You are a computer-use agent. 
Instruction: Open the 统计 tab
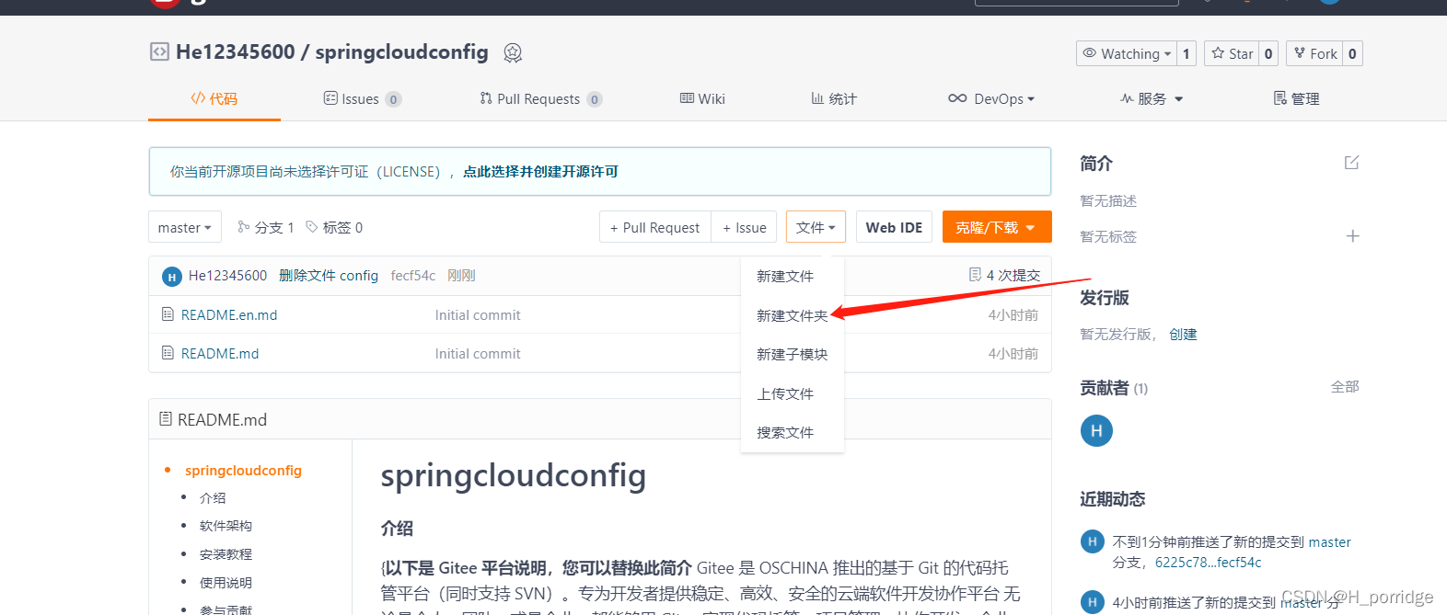pyautogui.click(x=833, y=98)
